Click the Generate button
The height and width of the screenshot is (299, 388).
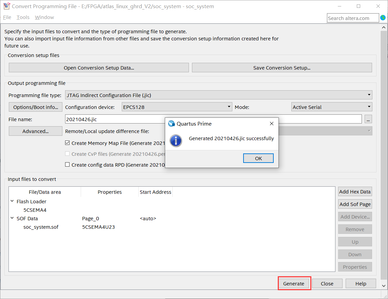[294, 283]
